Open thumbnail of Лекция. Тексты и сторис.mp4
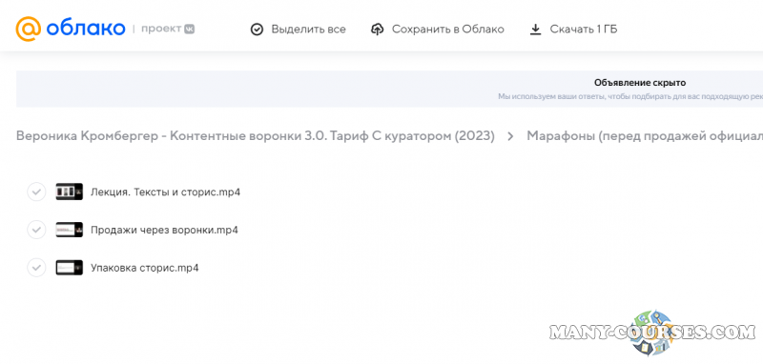763x364 pixels. point(69,192)
